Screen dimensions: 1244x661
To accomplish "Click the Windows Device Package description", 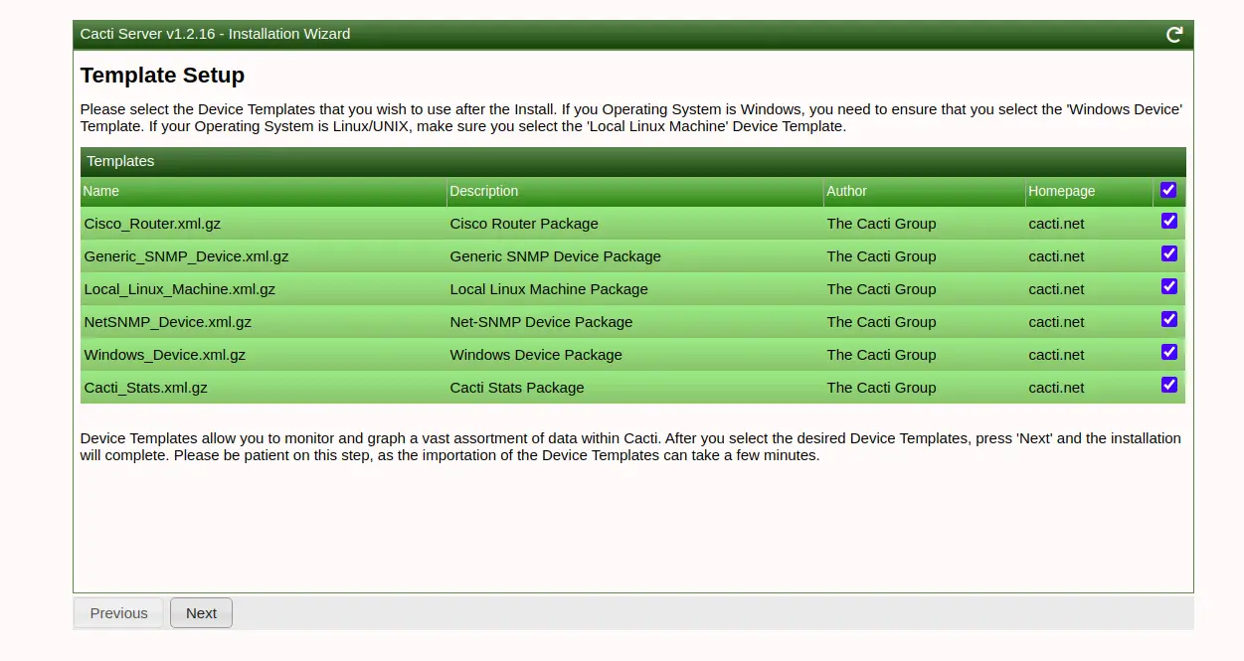I will pos(536,355).
